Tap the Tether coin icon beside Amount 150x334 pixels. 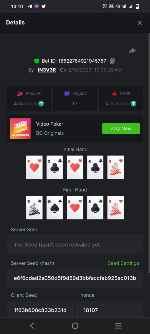point(41,104)
